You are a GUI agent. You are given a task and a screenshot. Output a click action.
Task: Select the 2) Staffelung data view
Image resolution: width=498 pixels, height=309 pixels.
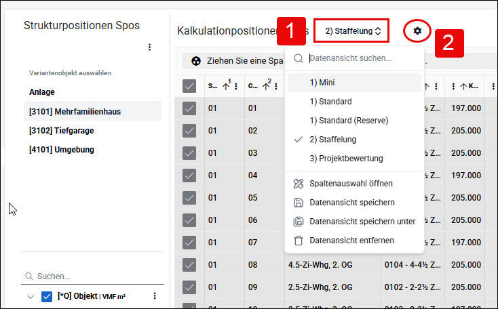click(354, 140)
